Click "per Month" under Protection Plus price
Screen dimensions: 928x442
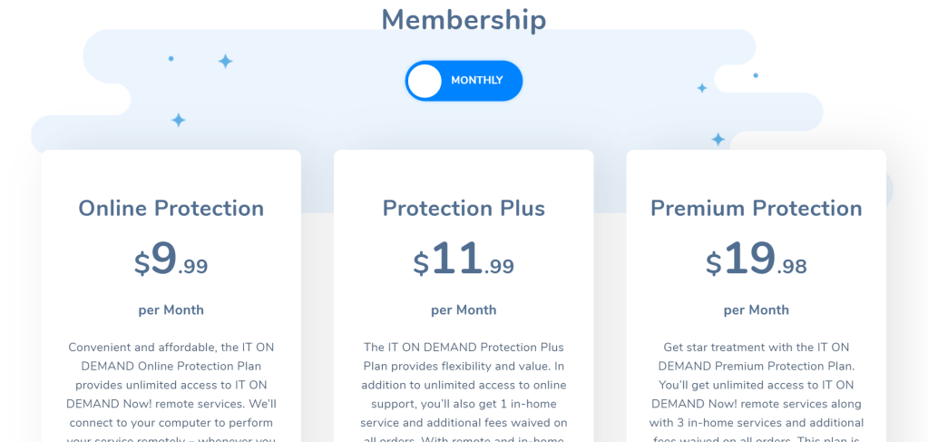(464, 309)
